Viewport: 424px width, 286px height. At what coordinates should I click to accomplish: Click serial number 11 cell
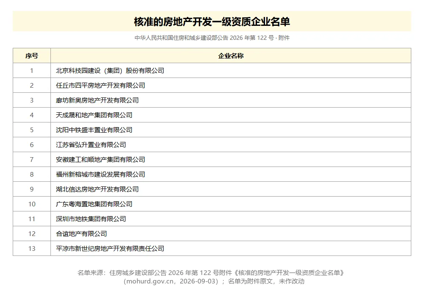coord(32,219)
